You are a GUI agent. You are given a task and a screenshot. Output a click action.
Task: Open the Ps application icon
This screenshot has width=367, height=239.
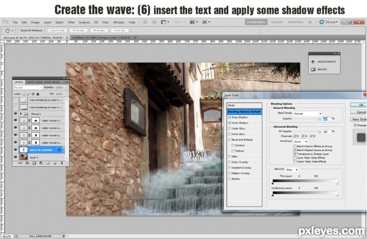(6, 22)
